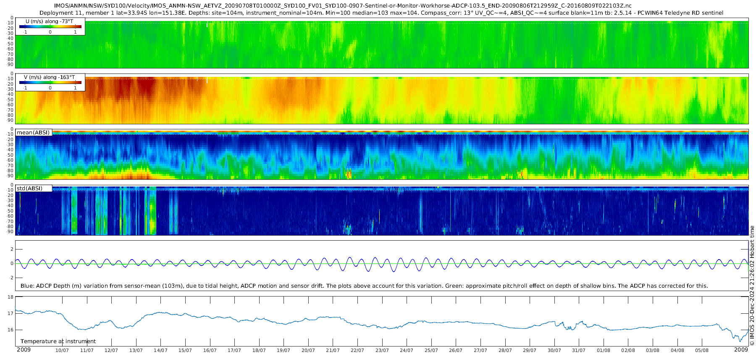Click the 25/07 date tick label
Image resolution: width=756 pixels, height=357 pixels.
[431, 350]
